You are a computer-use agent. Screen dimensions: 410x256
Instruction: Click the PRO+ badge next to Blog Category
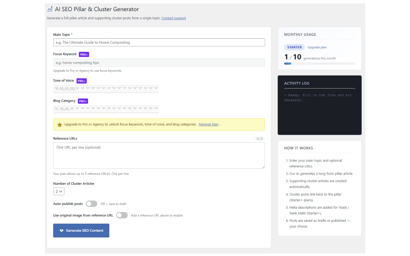83,101
